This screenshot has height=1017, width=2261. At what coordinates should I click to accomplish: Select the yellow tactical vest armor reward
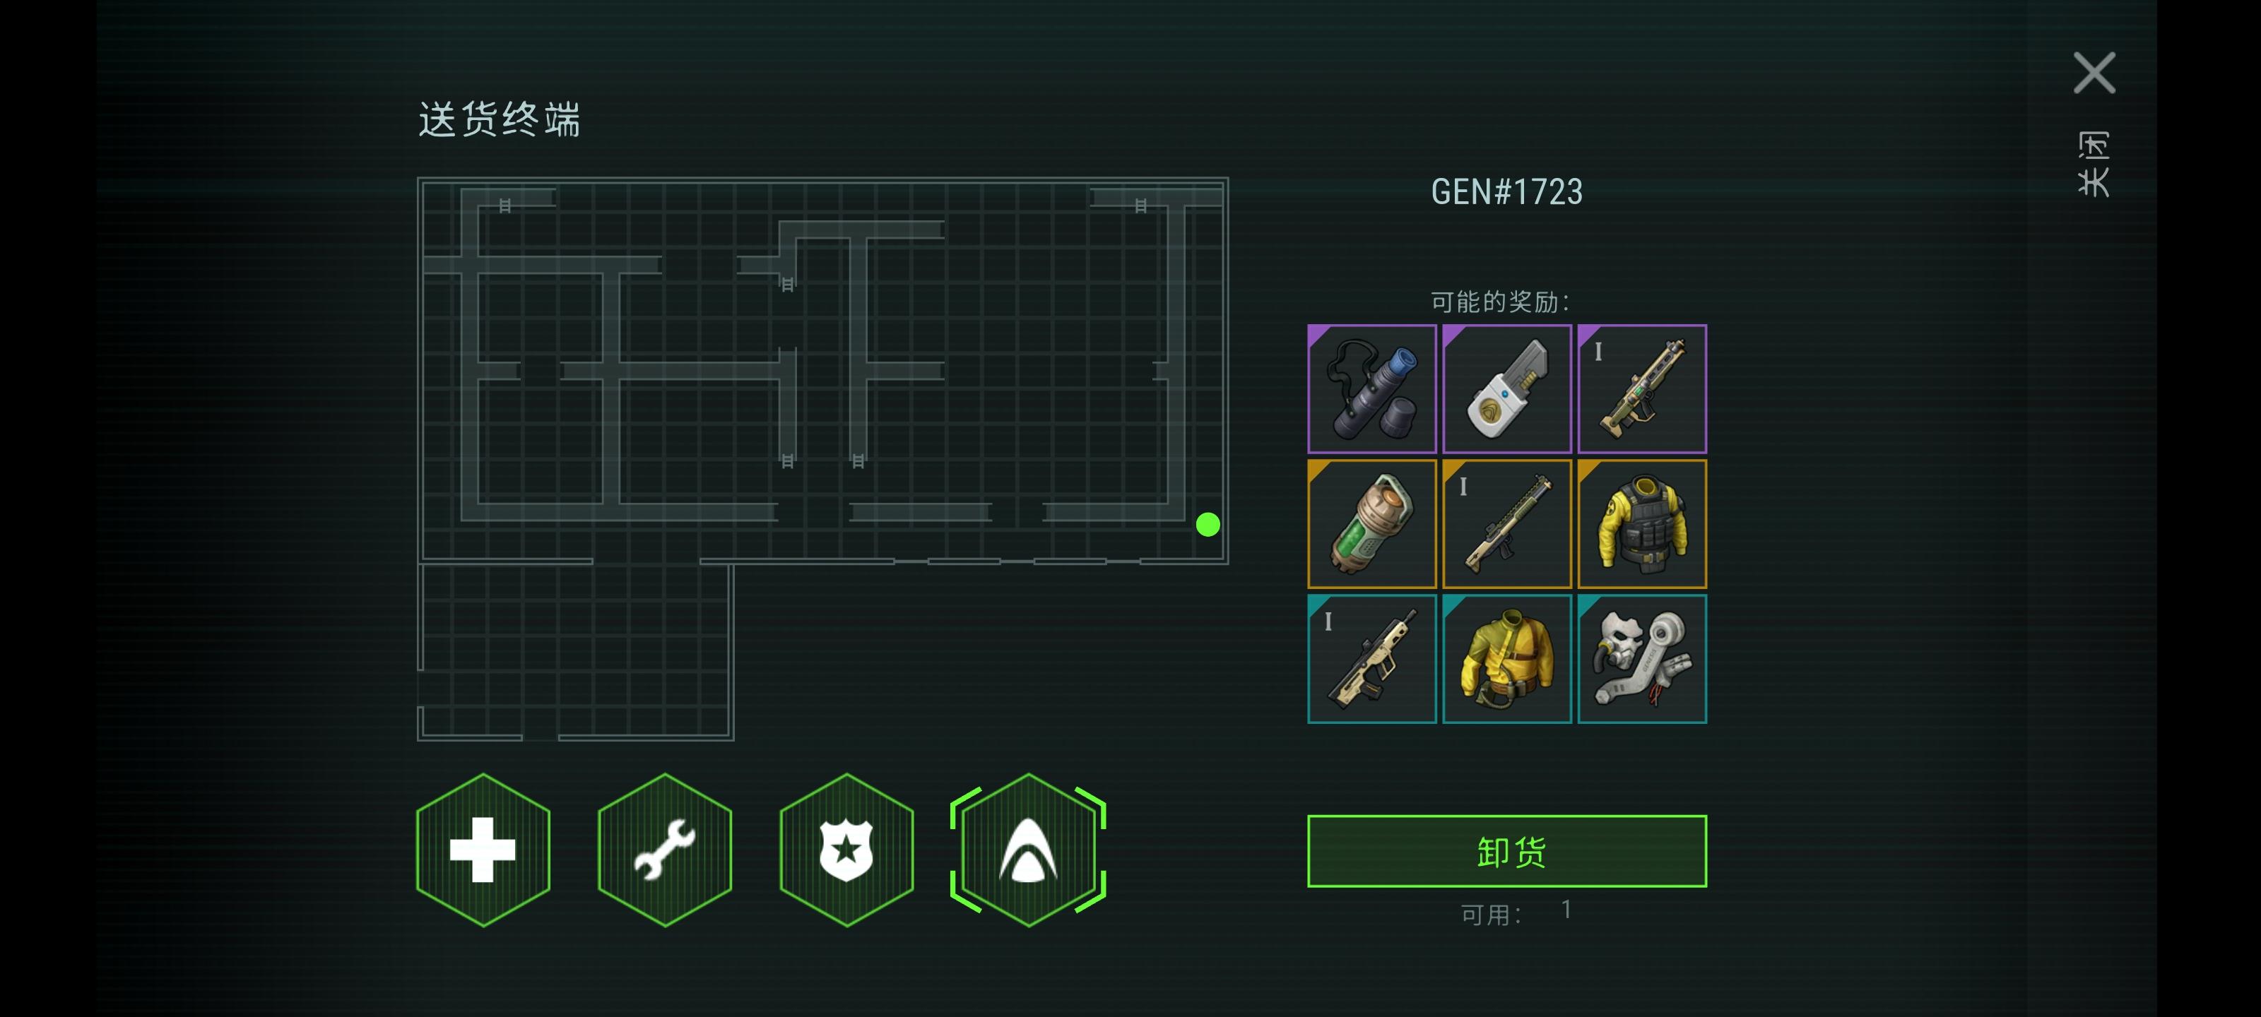click(x=1641, y=524)
